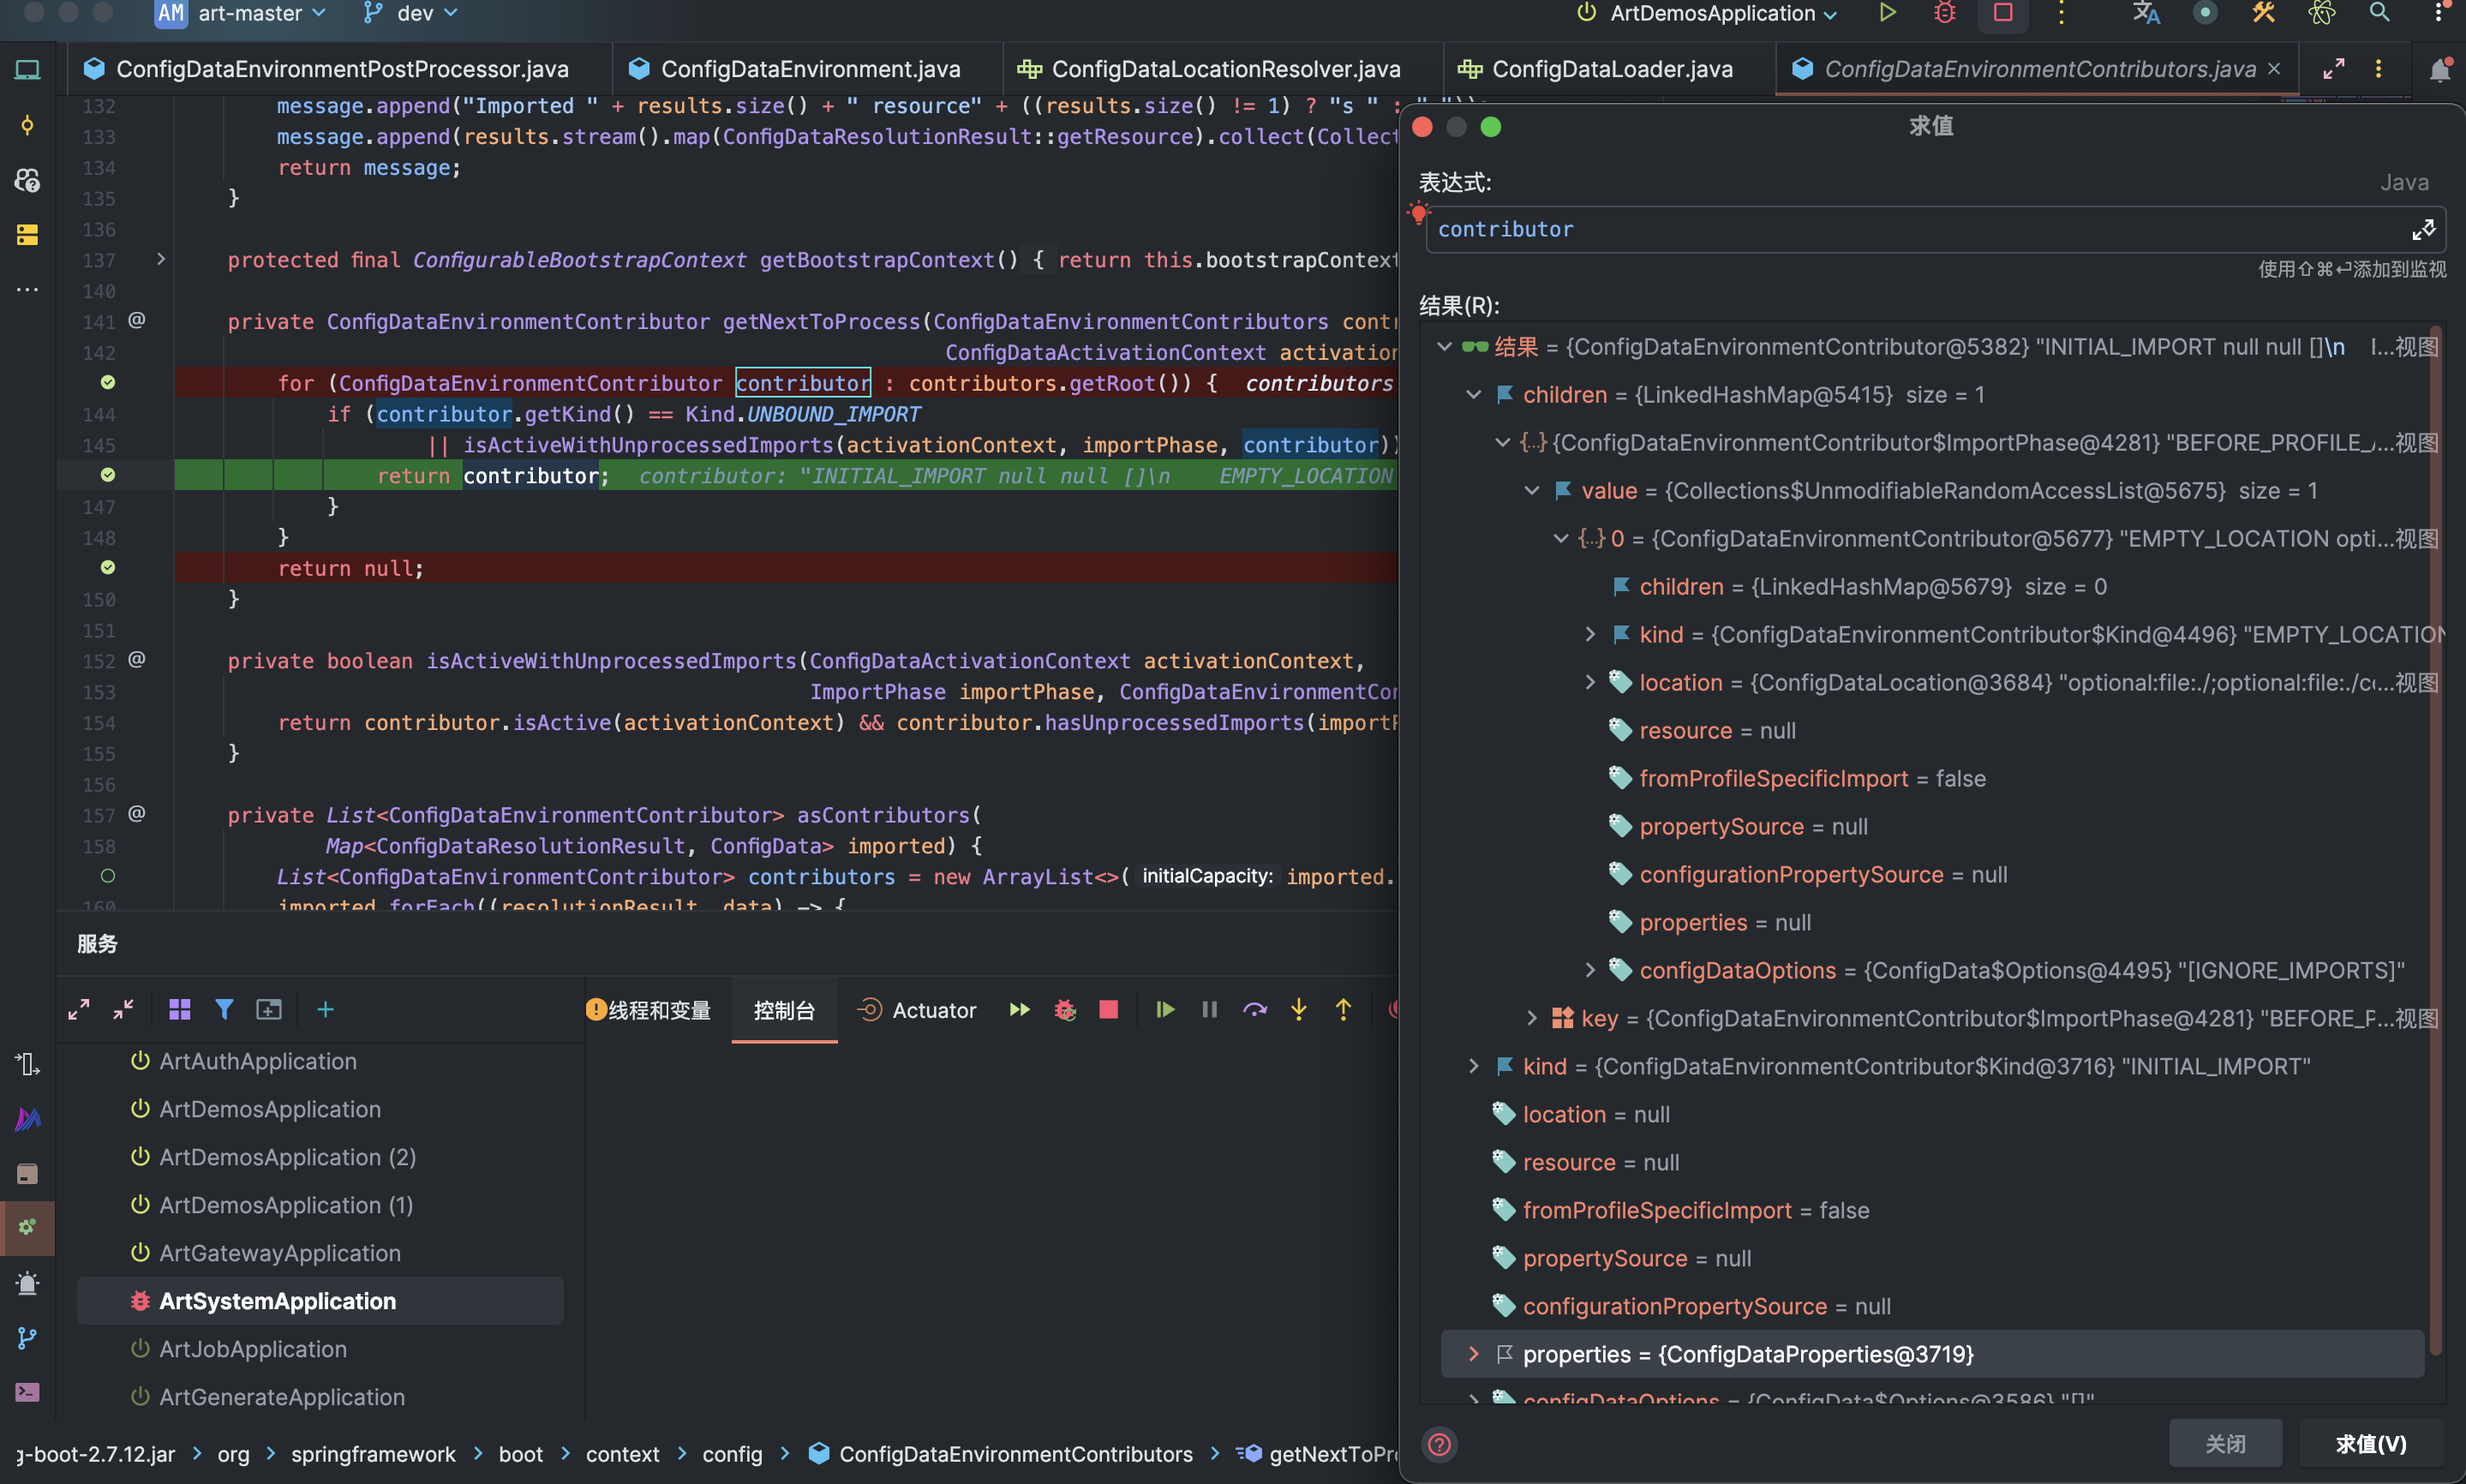Click the Step Over debug icon

pyautogui.click(x=1254, y=1010)
